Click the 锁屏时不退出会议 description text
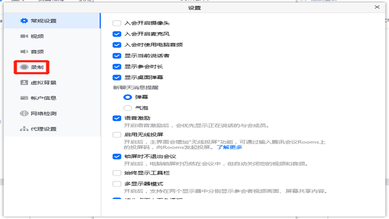This screenshot has width=389, height=219. coord(216,164)
